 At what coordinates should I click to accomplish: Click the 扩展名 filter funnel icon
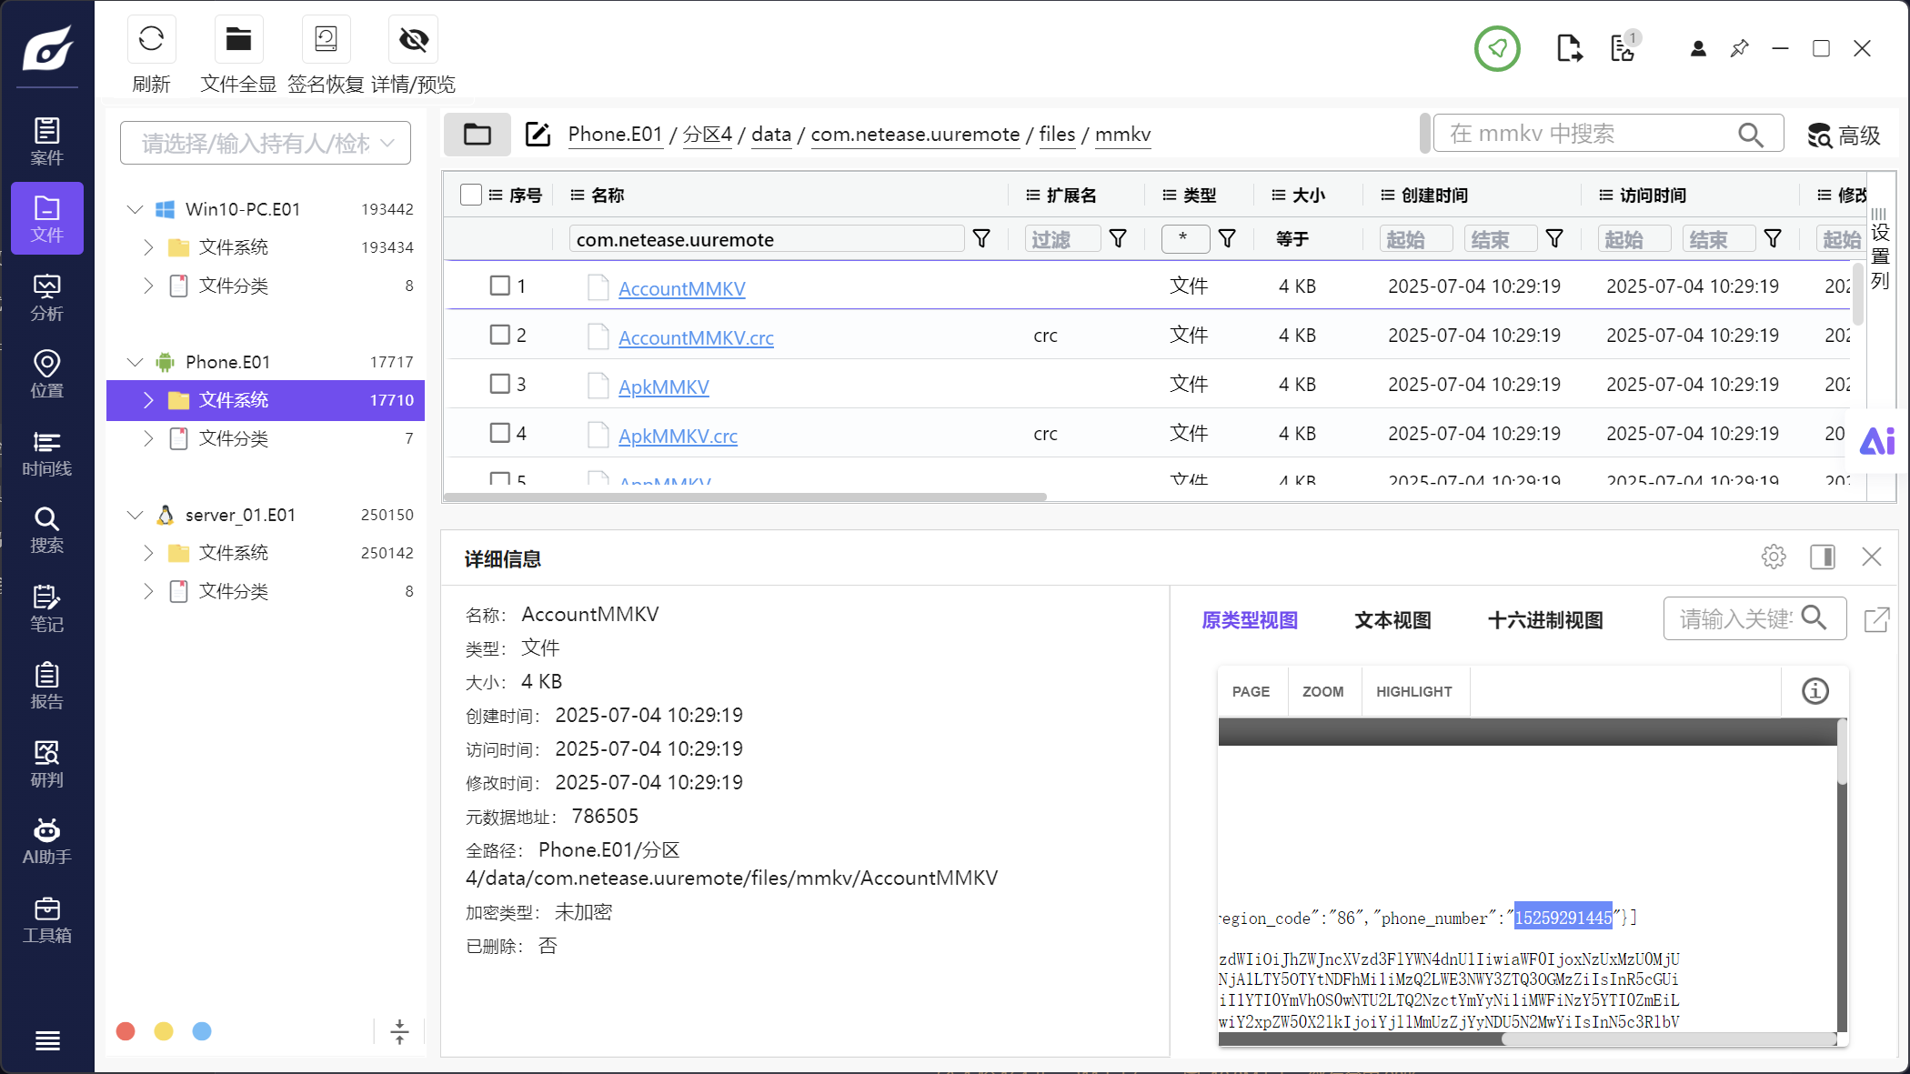(1119, 238)
